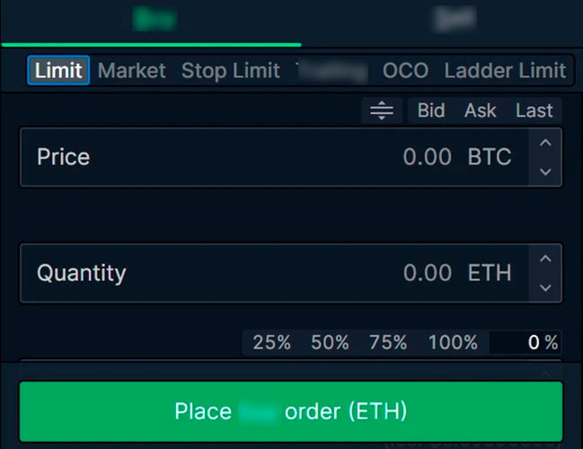Switch to Market order type
583x449 pixels.
[131, 70]
